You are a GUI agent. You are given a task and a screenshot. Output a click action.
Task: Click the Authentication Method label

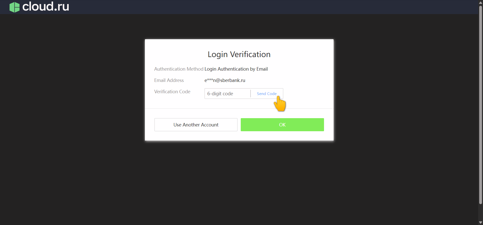tap(179, 69)
